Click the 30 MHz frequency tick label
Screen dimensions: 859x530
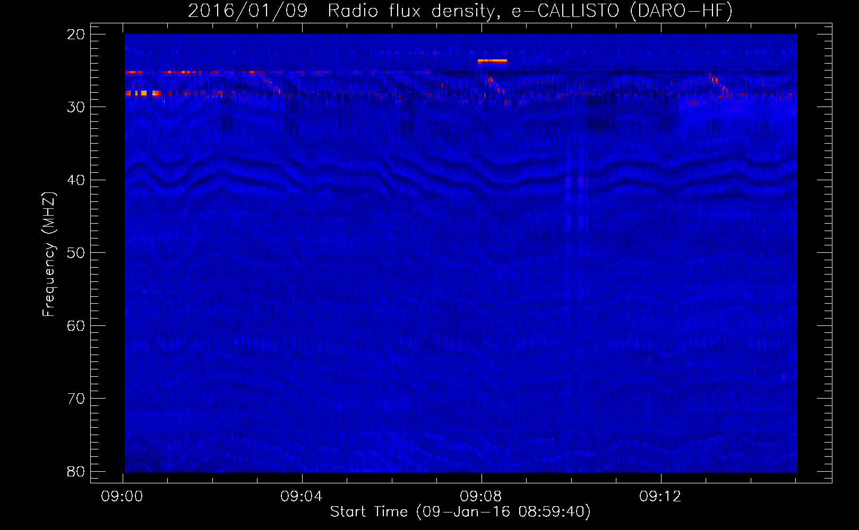[76, 107]
